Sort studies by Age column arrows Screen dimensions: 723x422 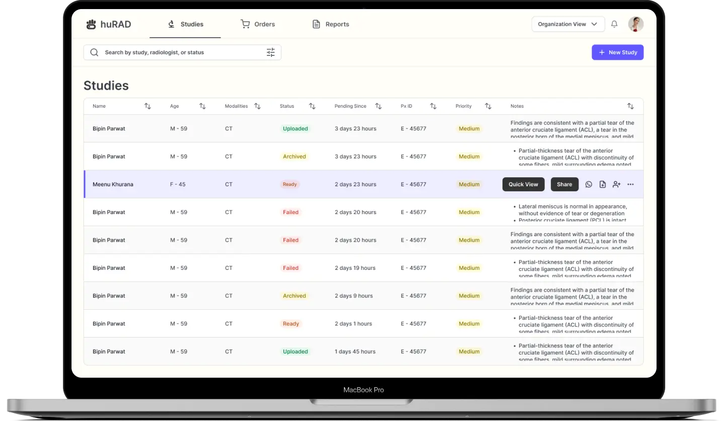tap(202, 106)
